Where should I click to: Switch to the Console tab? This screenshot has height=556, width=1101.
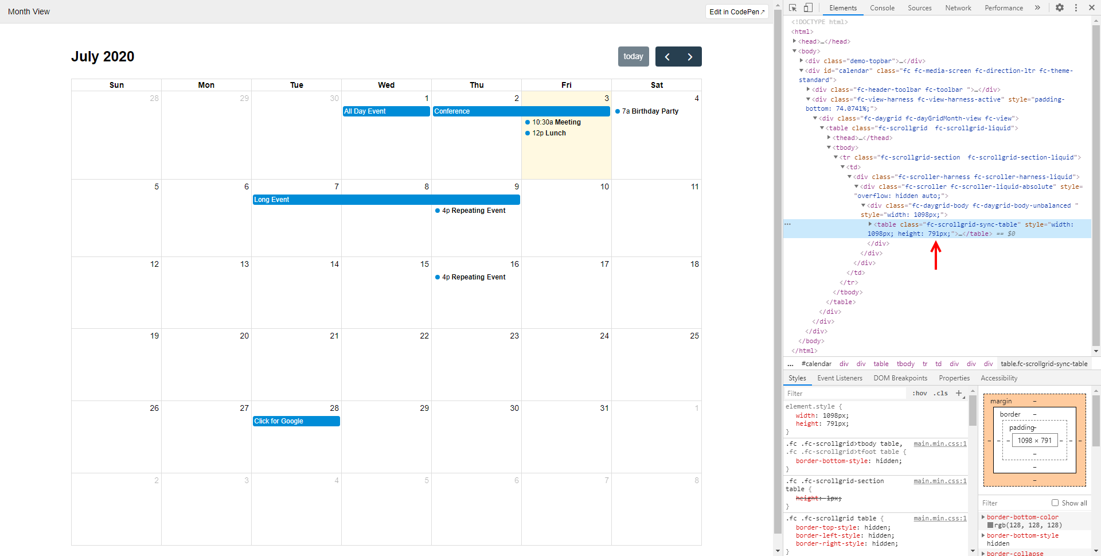(882, 7)
